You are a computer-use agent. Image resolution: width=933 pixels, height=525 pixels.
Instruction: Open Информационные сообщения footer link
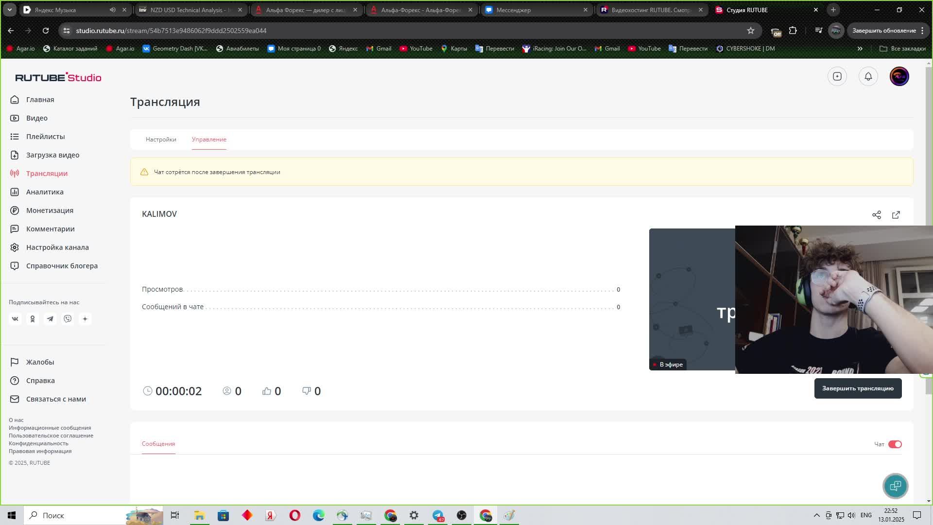tap(50, 428)
